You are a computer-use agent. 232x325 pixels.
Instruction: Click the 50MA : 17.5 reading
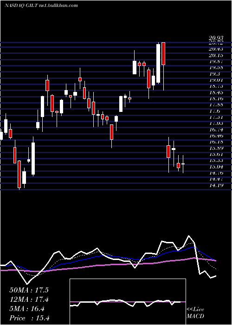(x=29, y=290)
